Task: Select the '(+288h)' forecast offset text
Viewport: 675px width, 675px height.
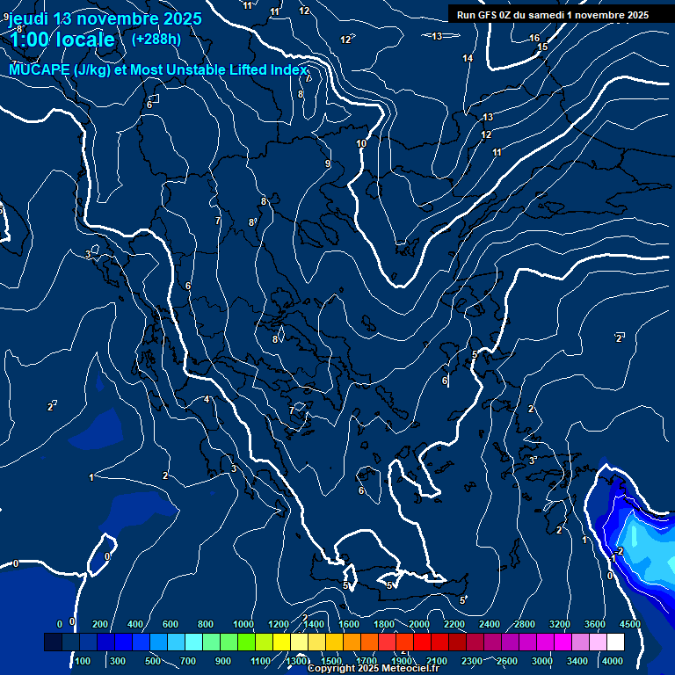Action: tap(156, 40)
